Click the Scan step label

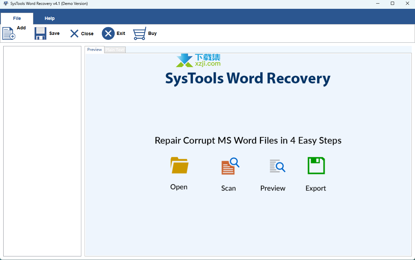coord(228,188)
